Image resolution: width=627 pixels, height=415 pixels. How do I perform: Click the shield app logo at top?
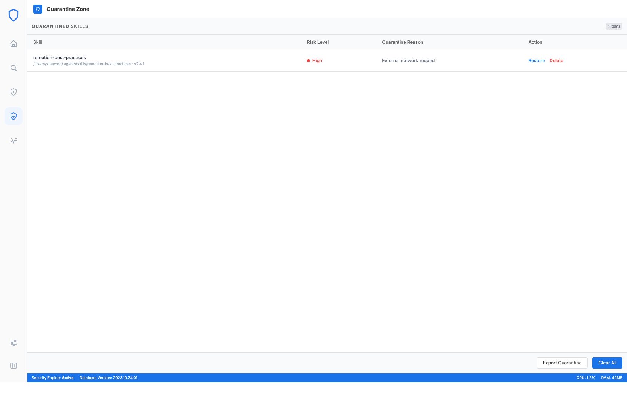coord(14,15)
